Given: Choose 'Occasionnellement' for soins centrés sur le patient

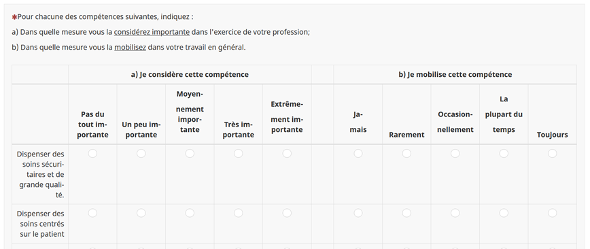Looking at the screenshot, I should [455, 213].
